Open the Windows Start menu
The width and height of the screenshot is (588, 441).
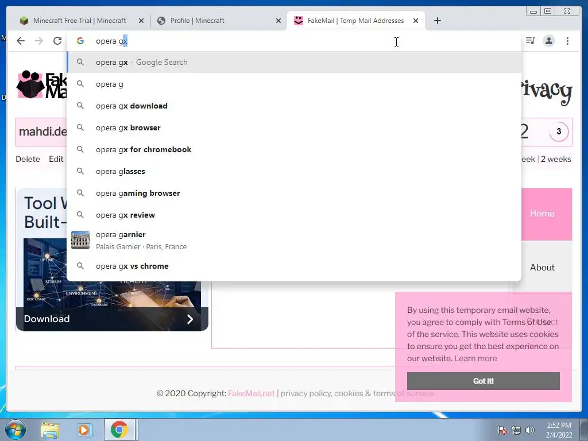[15, 430]
